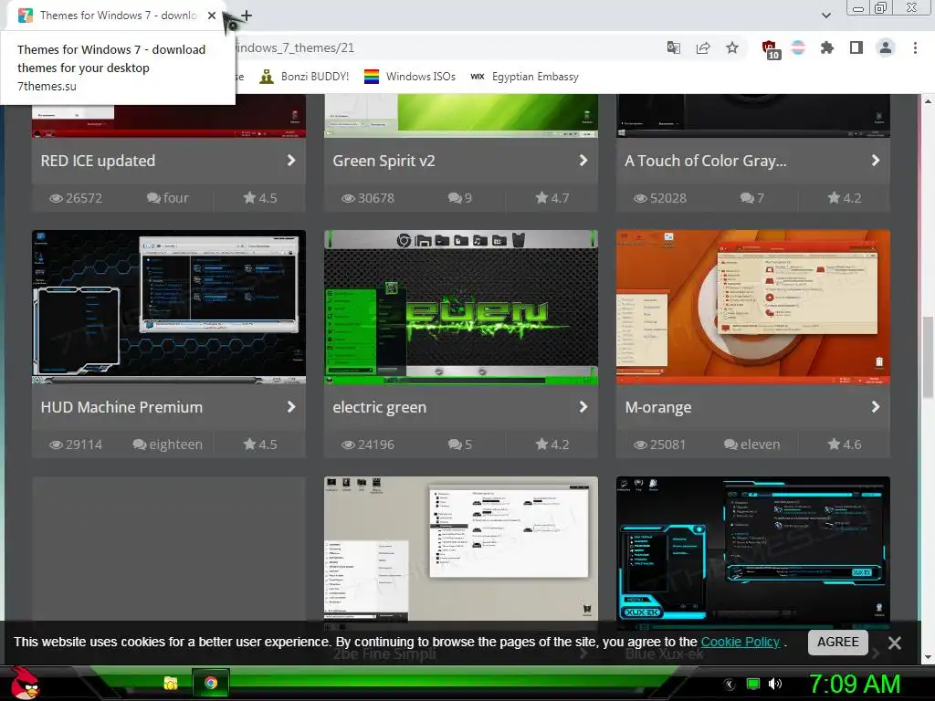Expand RED ICE updated with its chevron
The height and width of the screenshot is (701, 935).
click(x=291, y=161)
